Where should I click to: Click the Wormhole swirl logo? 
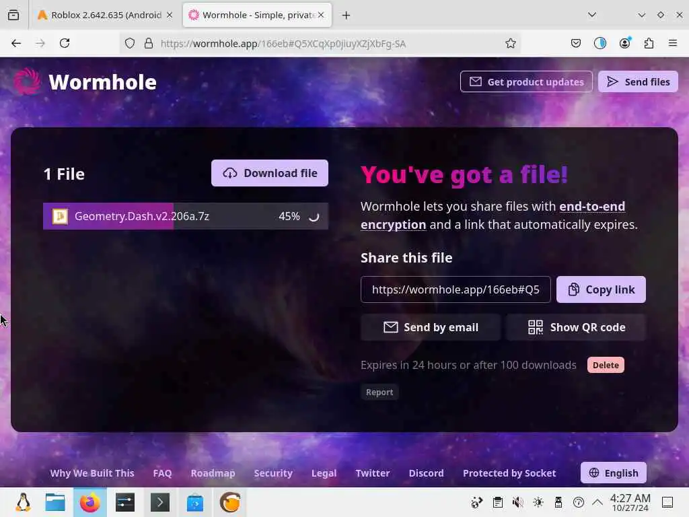(x=27, y=81)
